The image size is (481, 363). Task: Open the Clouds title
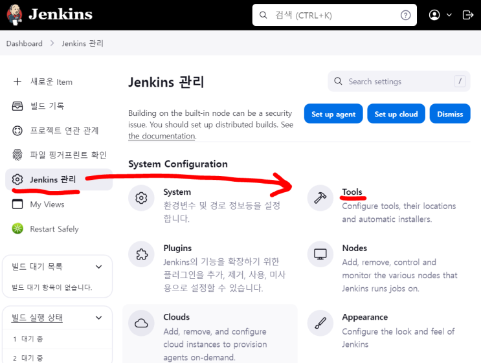coord(176,317)
